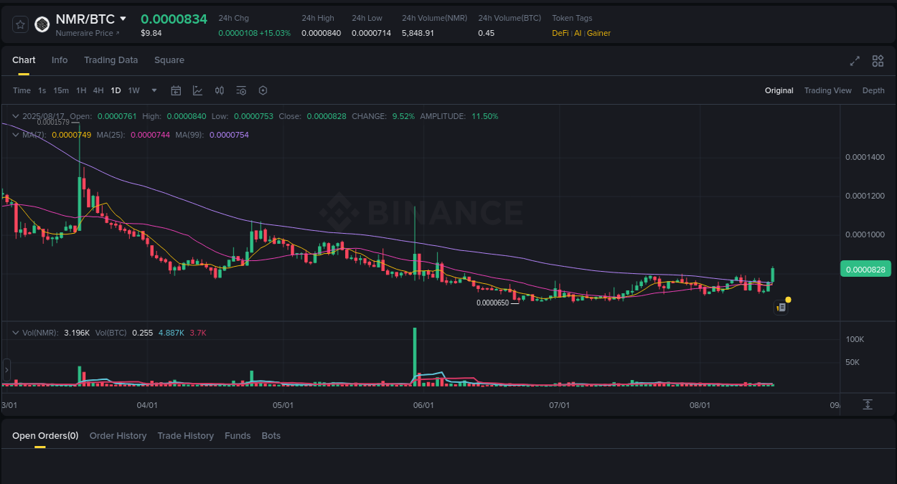Open the date range calendar icon
The height and width of the screenshot is (484, 897).
click(176, 90)
